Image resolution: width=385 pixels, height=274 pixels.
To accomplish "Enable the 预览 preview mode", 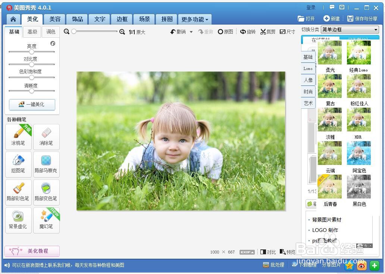I will pyautogui.click(x=287, y=252).
